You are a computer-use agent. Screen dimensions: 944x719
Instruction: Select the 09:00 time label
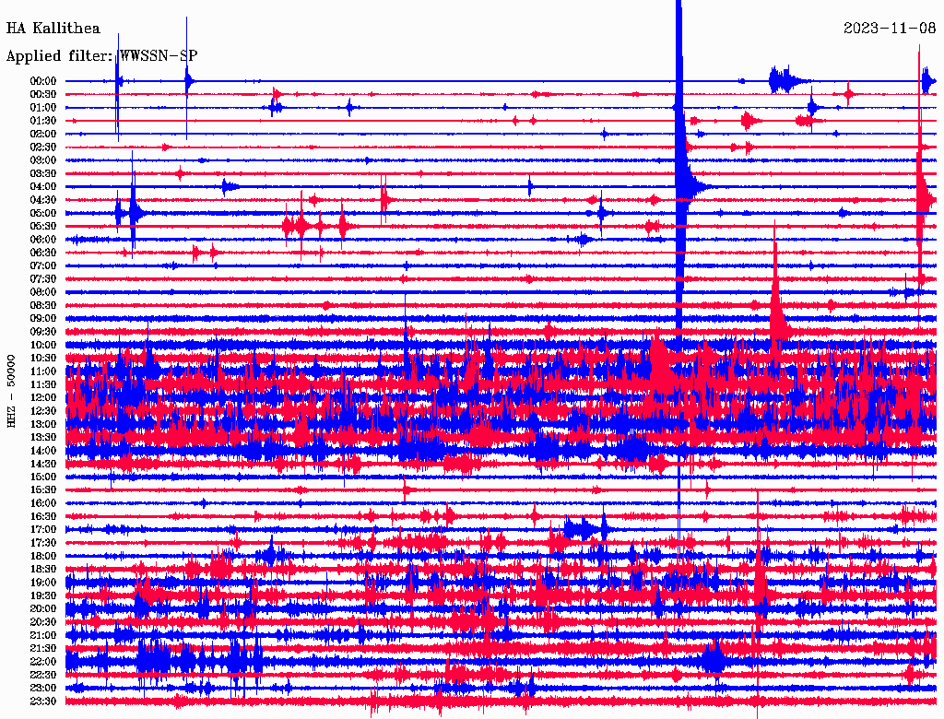tap(43, 319)
